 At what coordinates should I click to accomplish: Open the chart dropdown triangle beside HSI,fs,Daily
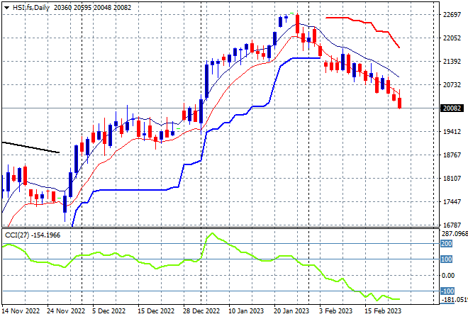[x=6, y=8]
